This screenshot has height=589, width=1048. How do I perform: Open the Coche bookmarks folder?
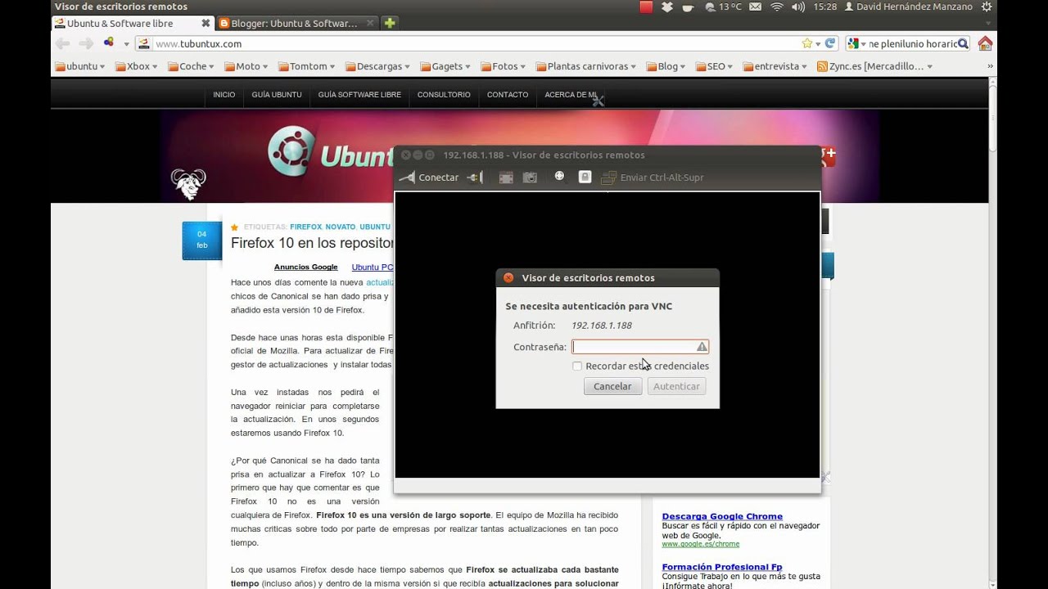(192, 66)
